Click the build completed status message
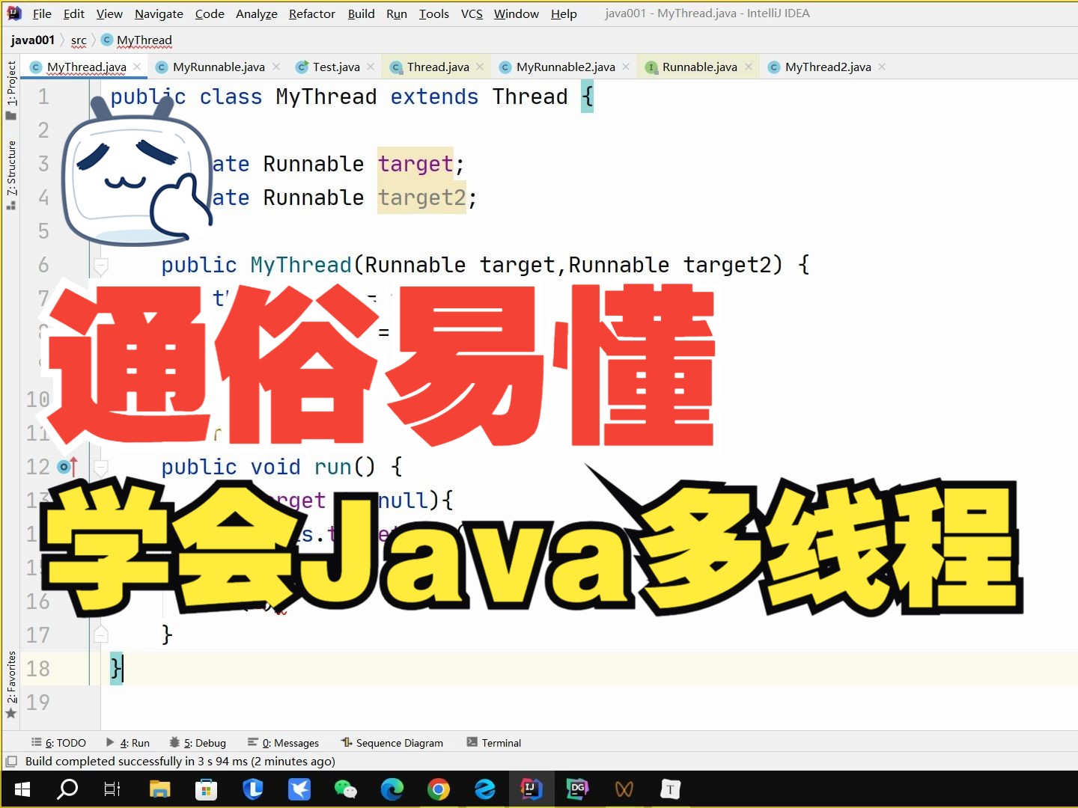Viewport: 1078px width, 808px height. tap(180, 761)
